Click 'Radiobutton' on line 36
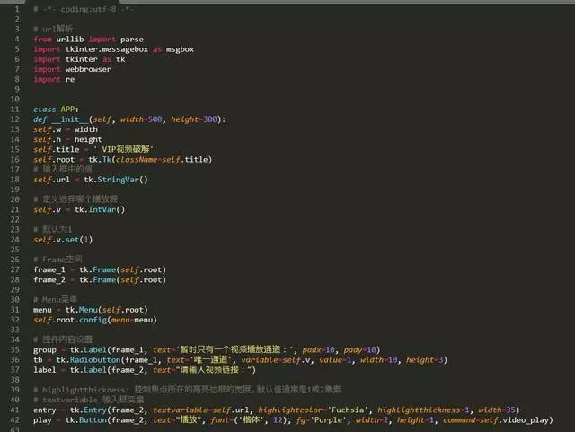This screenshot has width=575, height=432. pyautogui.click(x=95, y=360)
